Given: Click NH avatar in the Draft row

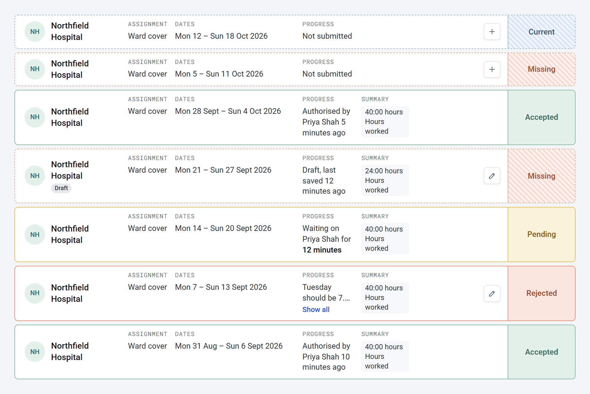Looking at the screenshot, I should (35, 176).
